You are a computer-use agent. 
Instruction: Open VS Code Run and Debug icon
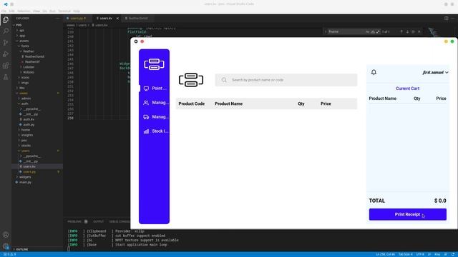[6, 54]
